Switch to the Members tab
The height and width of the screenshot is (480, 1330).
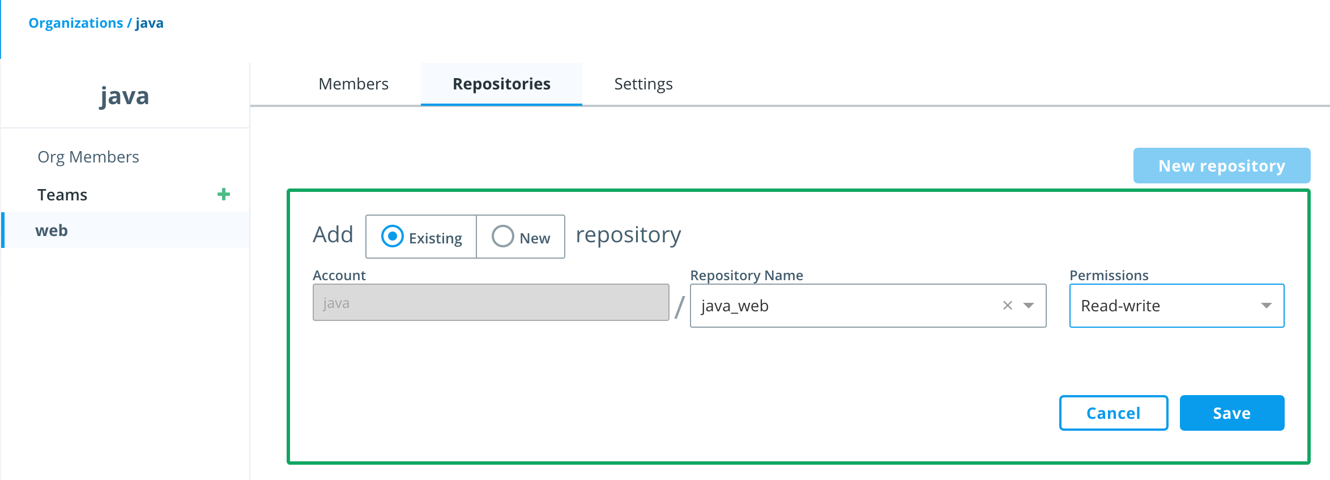(353, 84)
